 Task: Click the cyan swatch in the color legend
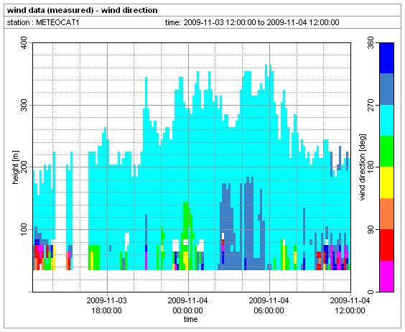pos(386,120)
